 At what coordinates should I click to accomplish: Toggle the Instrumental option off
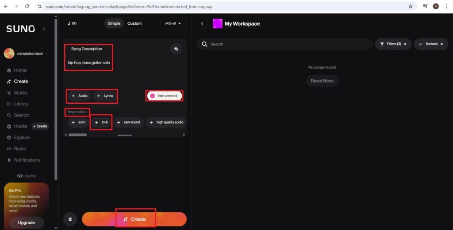(x=164, y=96)
